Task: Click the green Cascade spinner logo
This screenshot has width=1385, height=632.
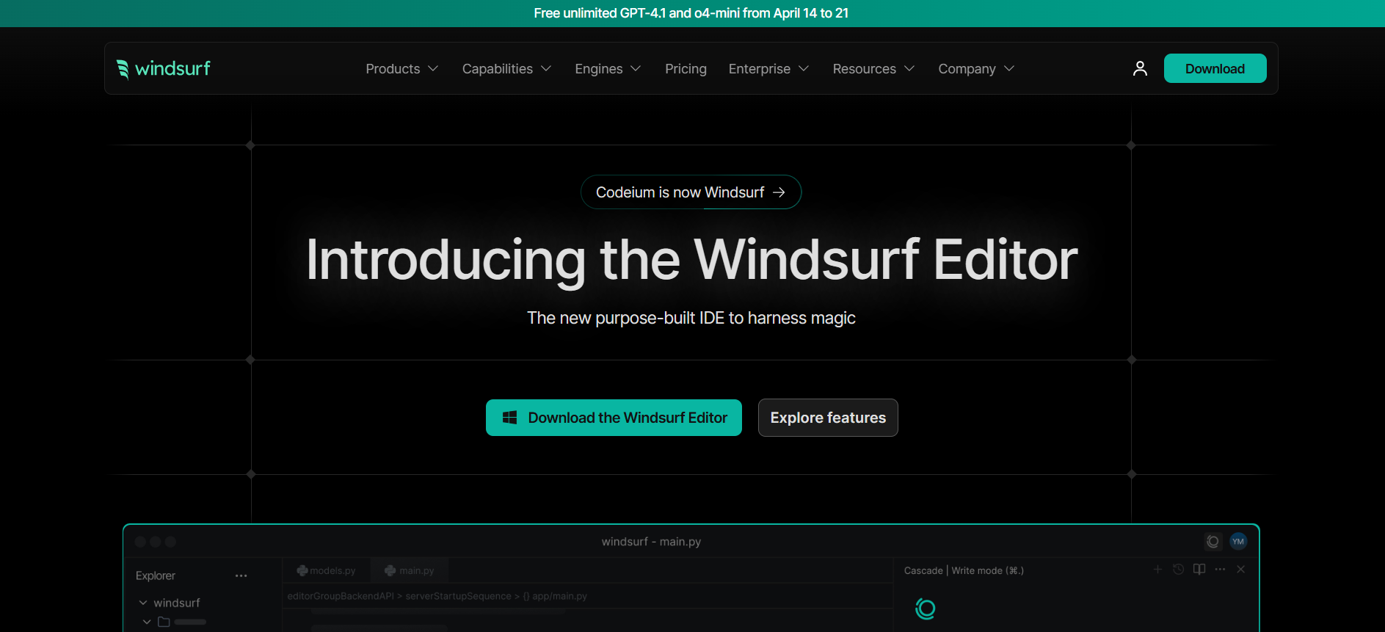Action: click(926, 609)
